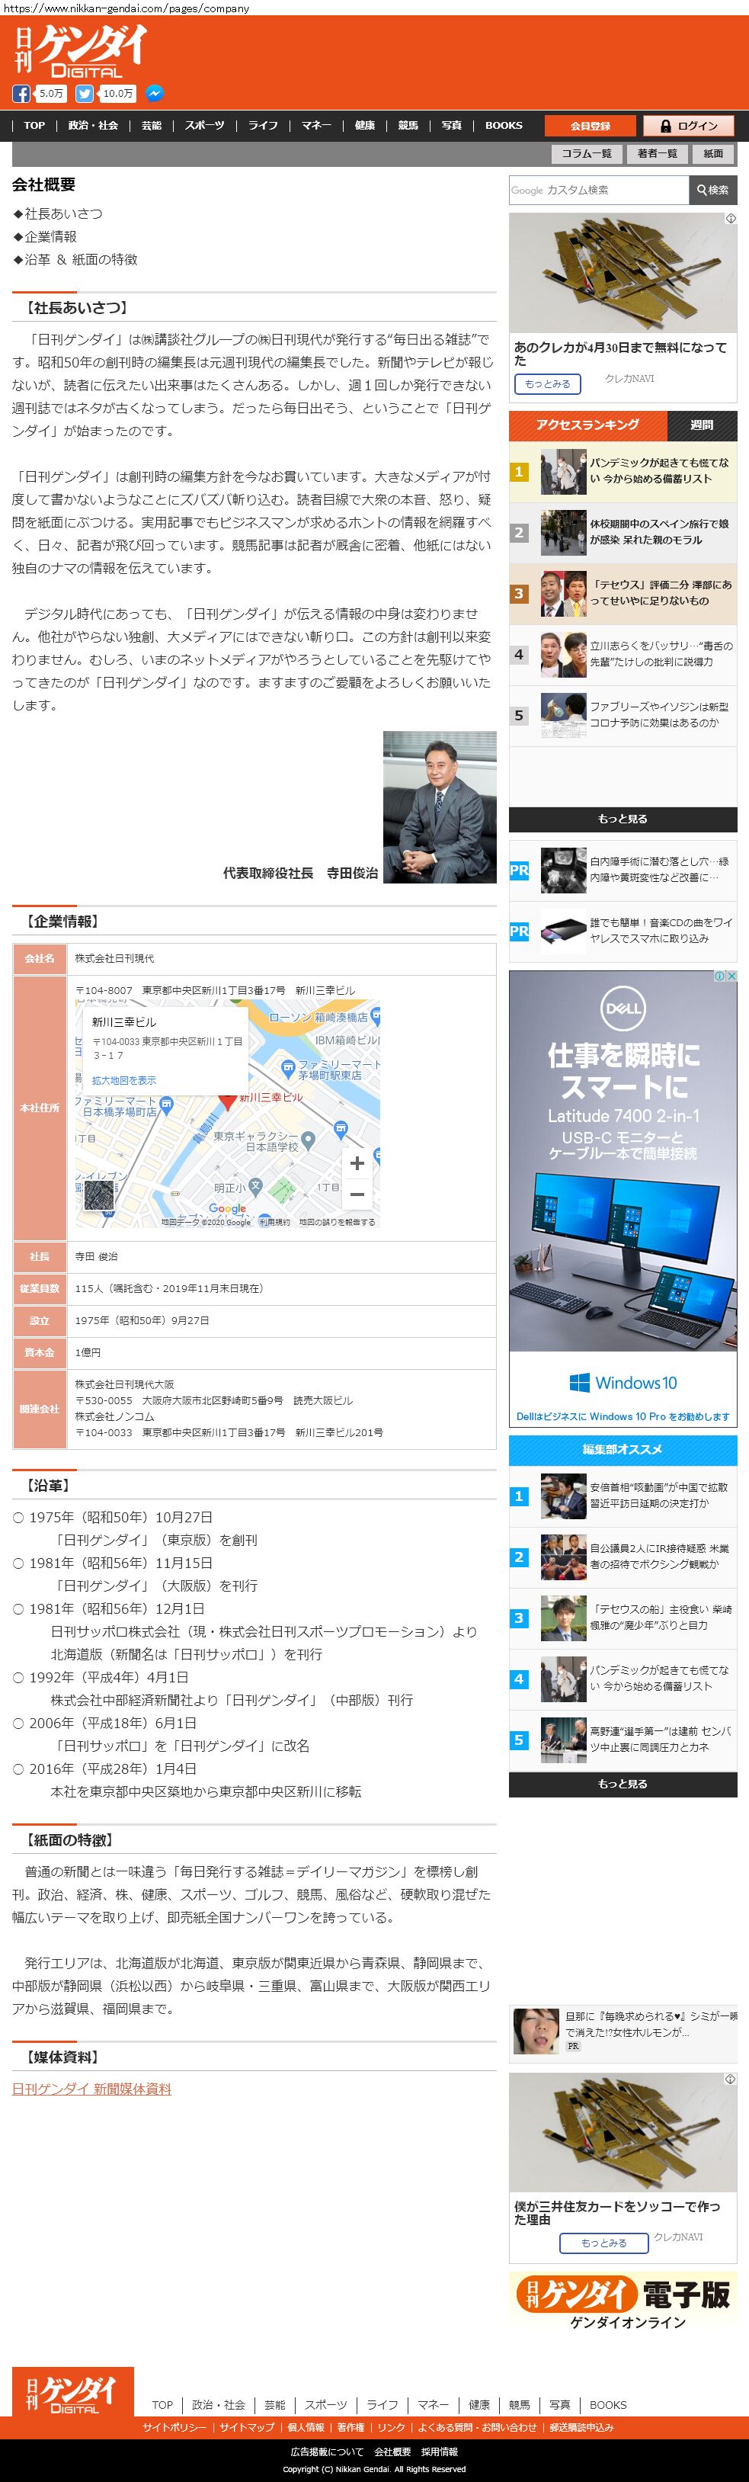The height and width of the screenshot is (2482, 749).
Task: Click the ログイン login button
Action: pos(688,127)
